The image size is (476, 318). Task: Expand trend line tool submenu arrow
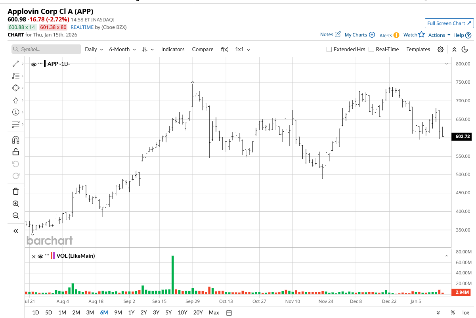[22, 63]
